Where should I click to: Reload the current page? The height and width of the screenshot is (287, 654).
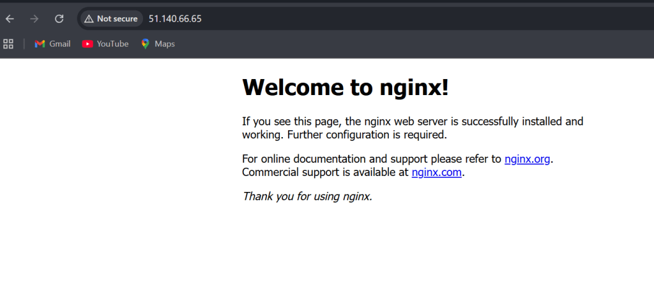point(59,18)
